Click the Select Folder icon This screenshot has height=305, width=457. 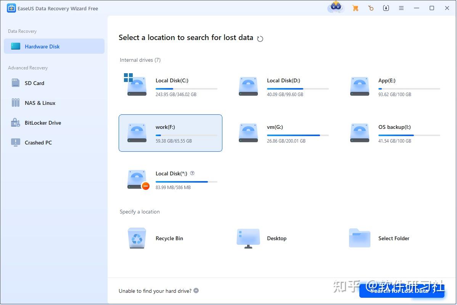(x=360, y=238)
